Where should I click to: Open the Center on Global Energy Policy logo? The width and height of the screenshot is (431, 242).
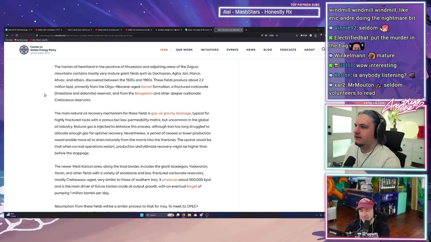tap(38, 50)
